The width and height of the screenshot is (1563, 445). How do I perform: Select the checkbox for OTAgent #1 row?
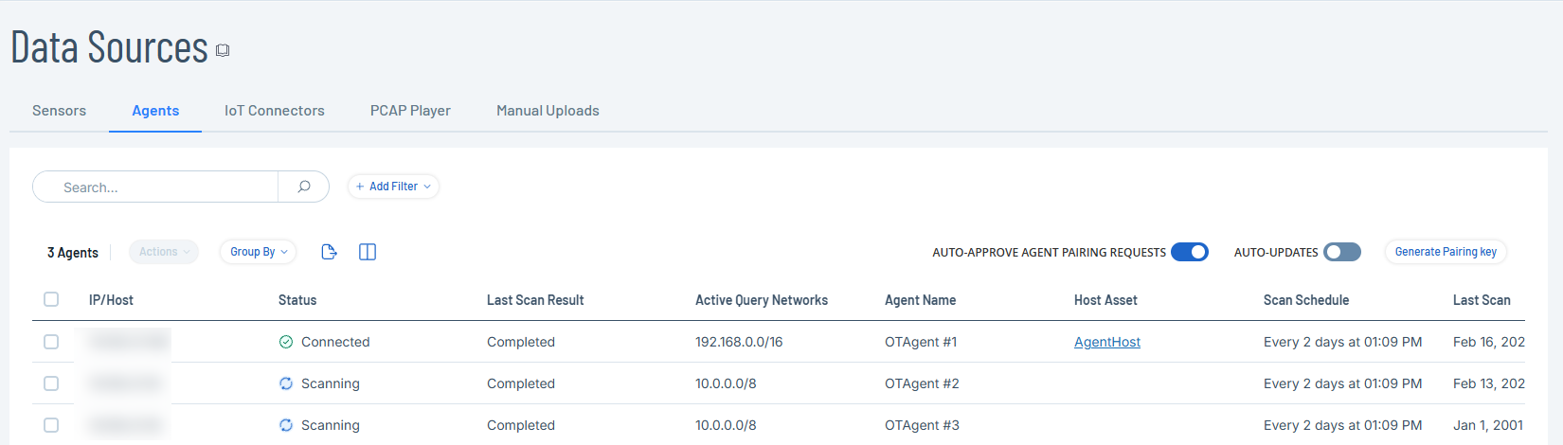pyautogui.click(x=51, y=342)
